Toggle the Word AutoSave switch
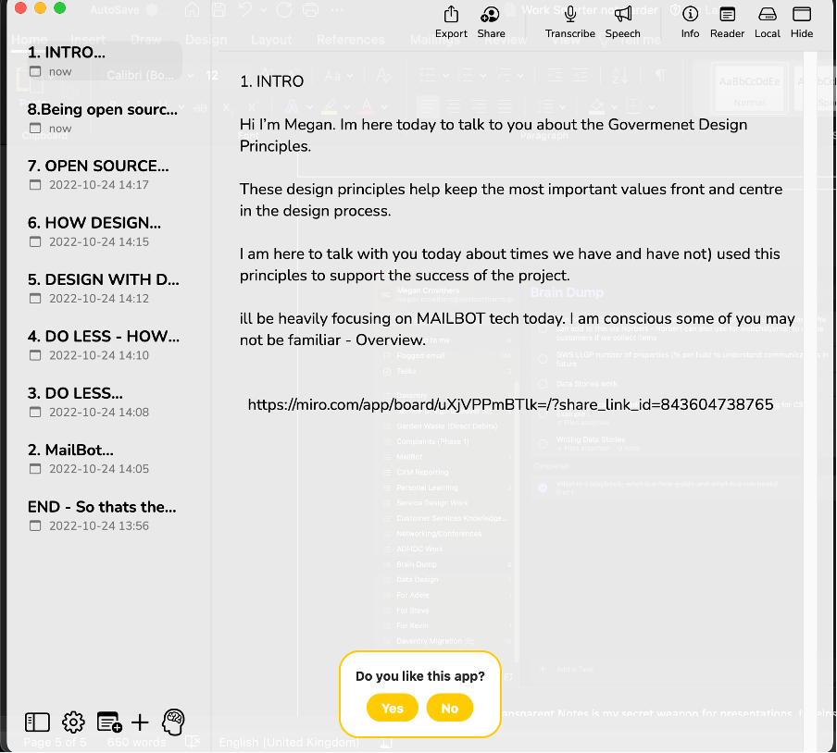The image size is (837, 753). pyautogui.click(x=152, y=10)
